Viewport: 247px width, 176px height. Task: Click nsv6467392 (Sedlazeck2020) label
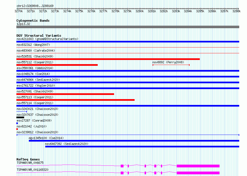pos(67,144)
